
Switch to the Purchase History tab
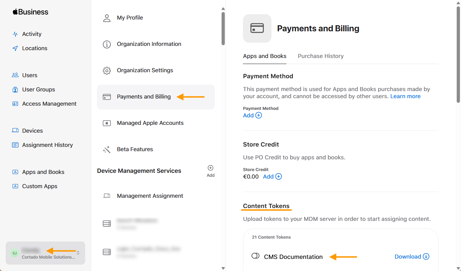[x=320, y=56]
